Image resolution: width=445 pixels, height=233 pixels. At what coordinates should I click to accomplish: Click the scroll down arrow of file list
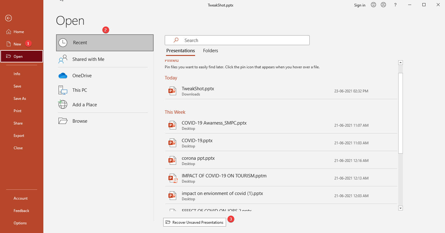tap(400, 208)
